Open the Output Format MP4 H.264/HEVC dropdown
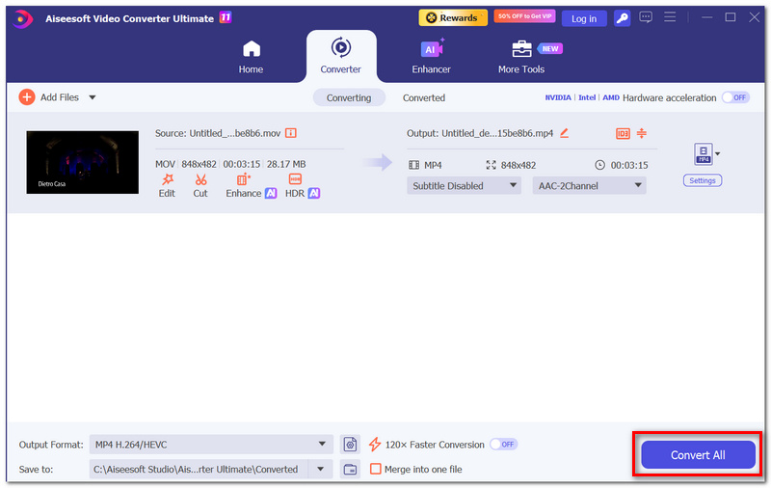The width and height of the screenshot is (771, 488). coord(211,445)
